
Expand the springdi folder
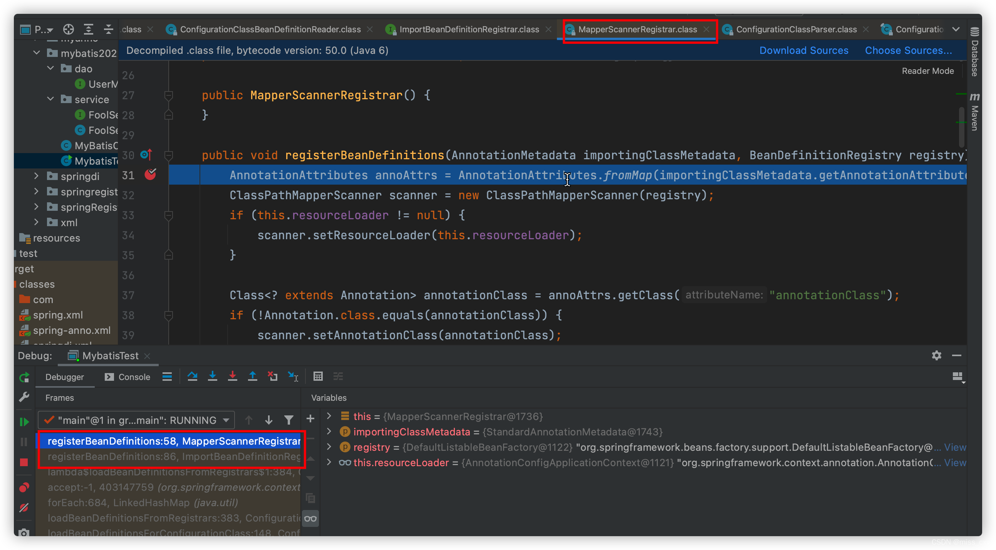[x=36, y=176]
